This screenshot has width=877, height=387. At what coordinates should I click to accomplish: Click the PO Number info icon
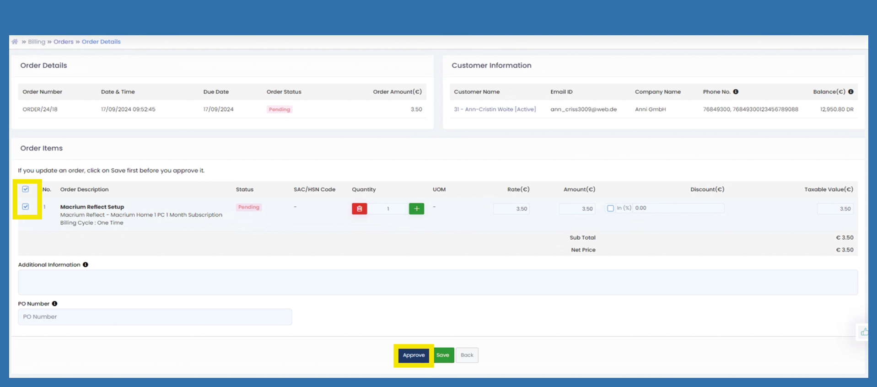[54, 304]
